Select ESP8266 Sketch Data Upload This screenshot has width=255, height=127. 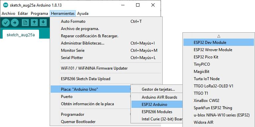106,79
